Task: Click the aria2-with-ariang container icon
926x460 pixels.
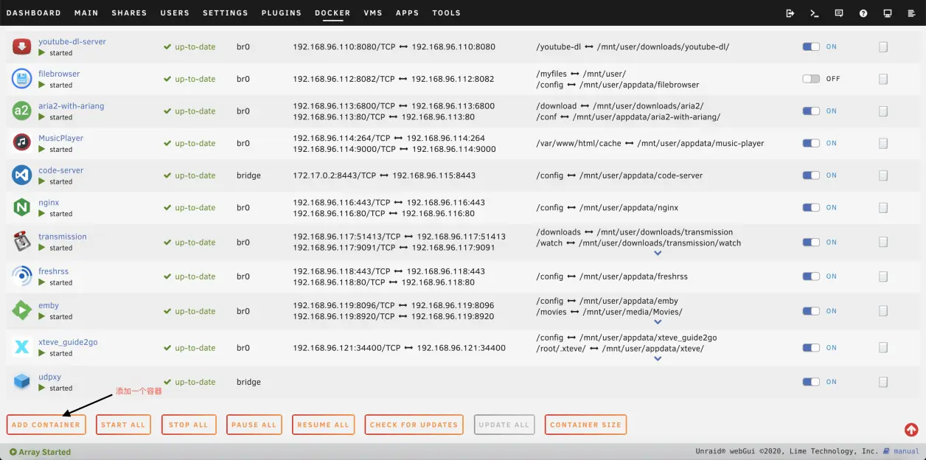Action: [21, 111]
